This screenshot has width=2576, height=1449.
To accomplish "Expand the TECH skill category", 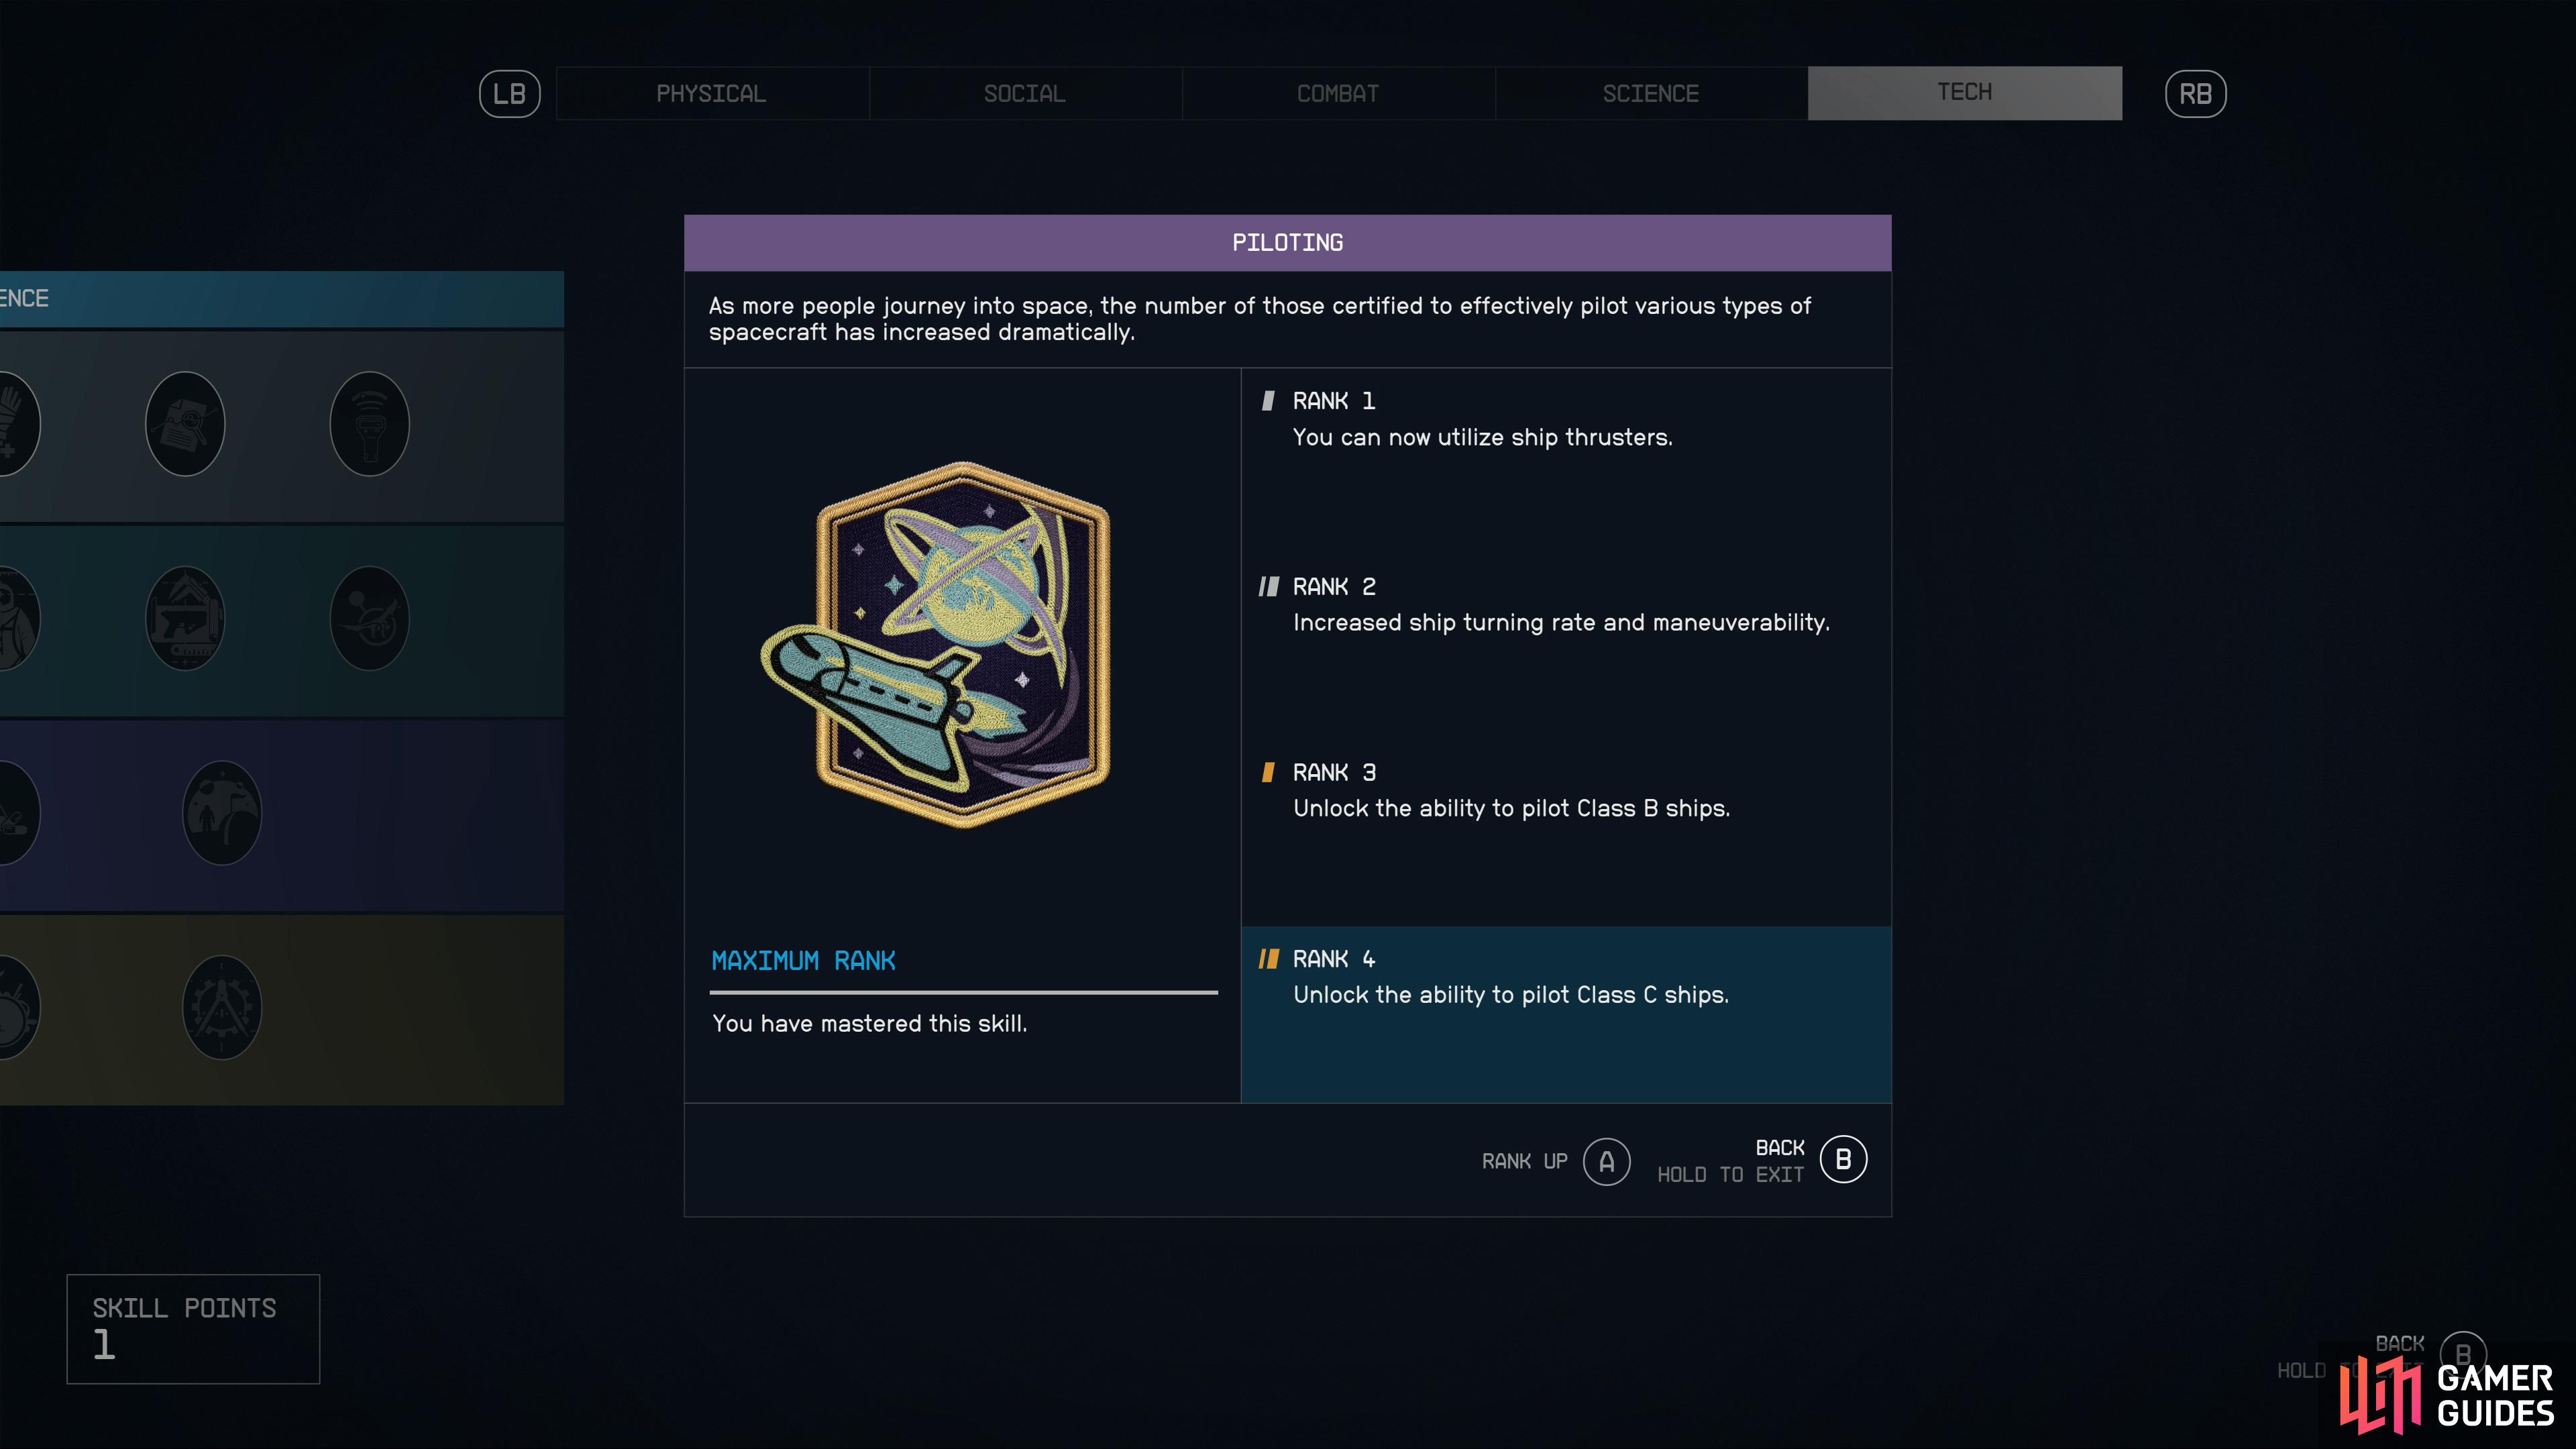I will click(x=1962, y=92).
